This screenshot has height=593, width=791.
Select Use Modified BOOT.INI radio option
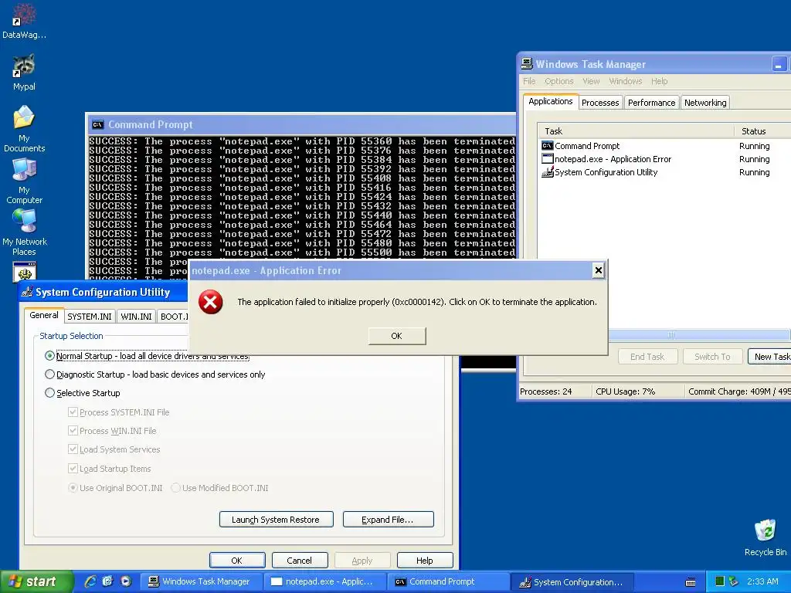point(175,488)
